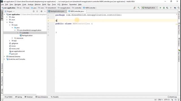Start debugging with the bug icon
The width and height of the screenshot is (181, 101).
point(164,8)
